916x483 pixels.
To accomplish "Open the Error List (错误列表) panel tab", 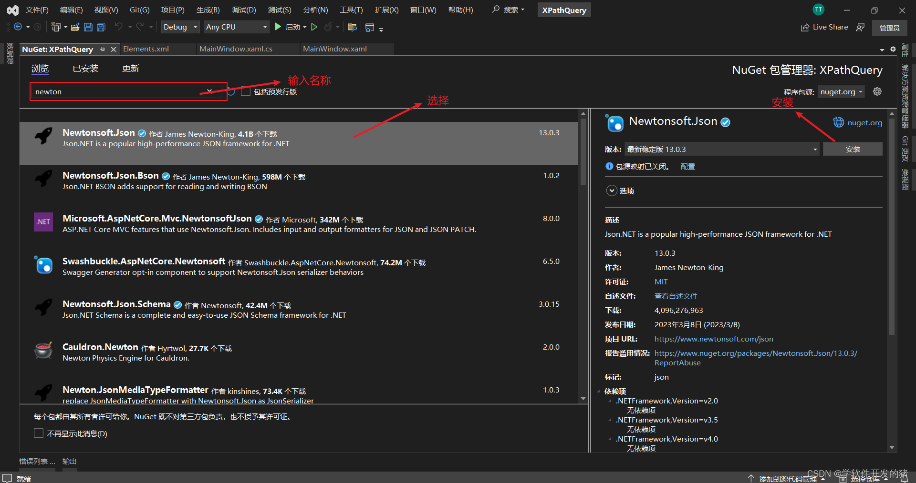I will [x=37, y=461].
